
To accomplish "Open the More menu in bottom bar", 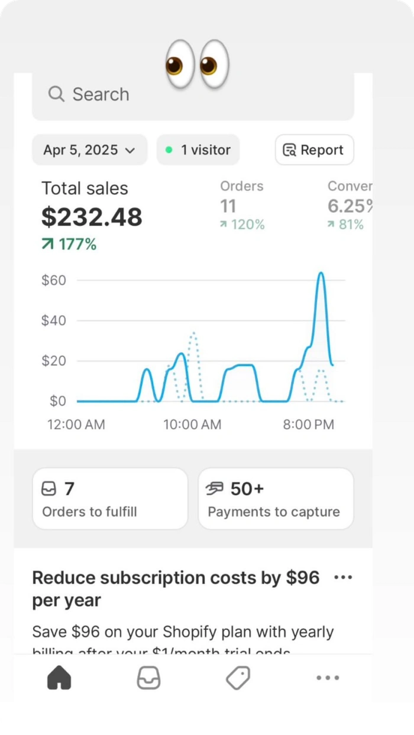I will [x=328, y=678].
